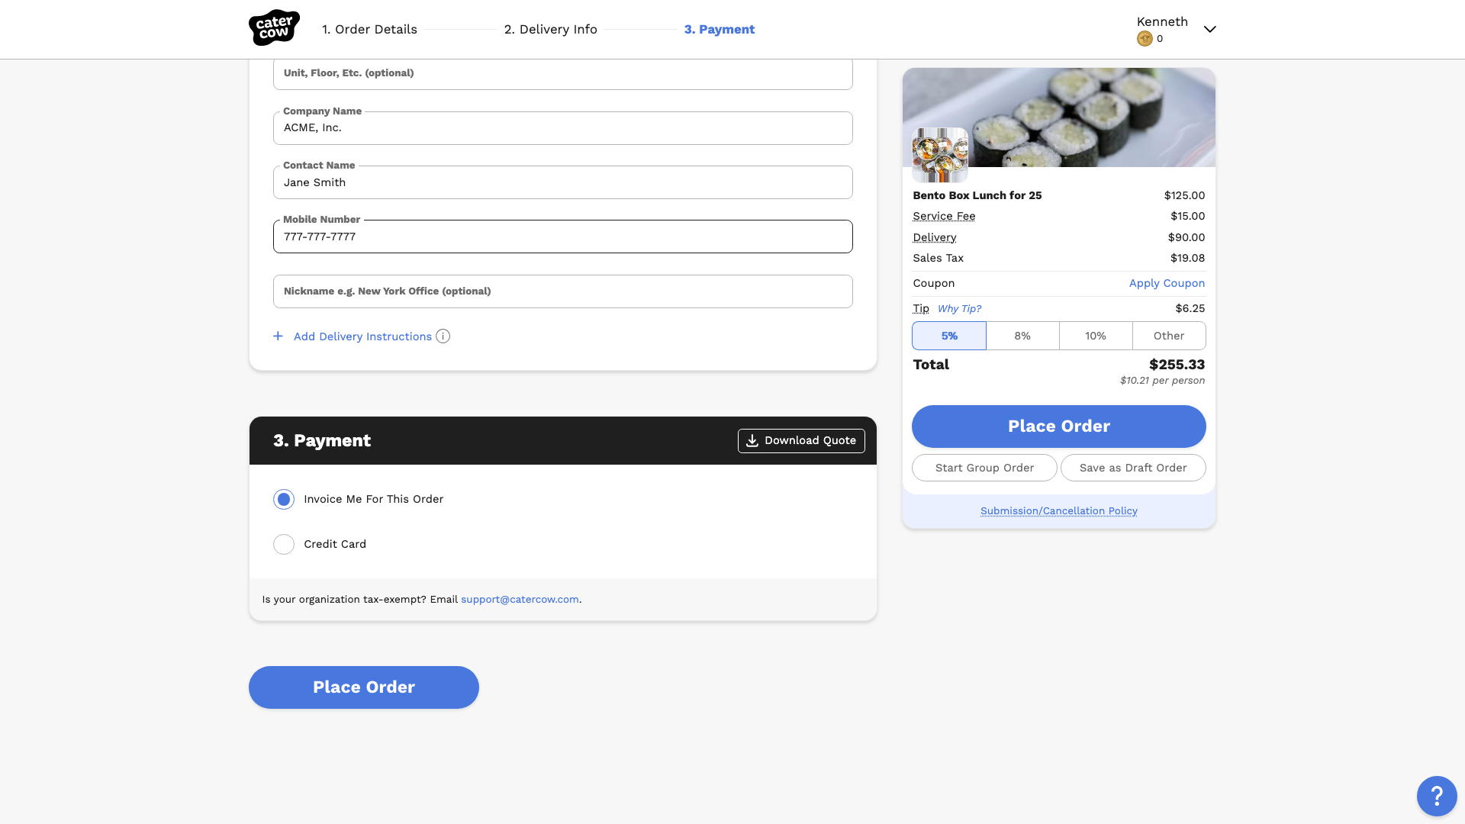Screen dimensions: 1465x824
Task: Click the support@catercow.com email link
Action: pos(520,600)
